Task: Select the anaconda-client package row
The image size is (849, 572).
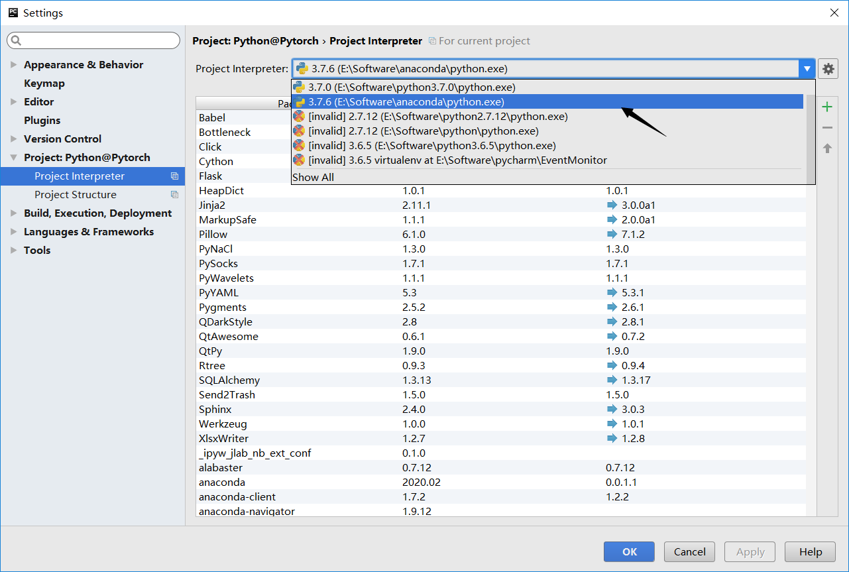Action: point(501,496)
